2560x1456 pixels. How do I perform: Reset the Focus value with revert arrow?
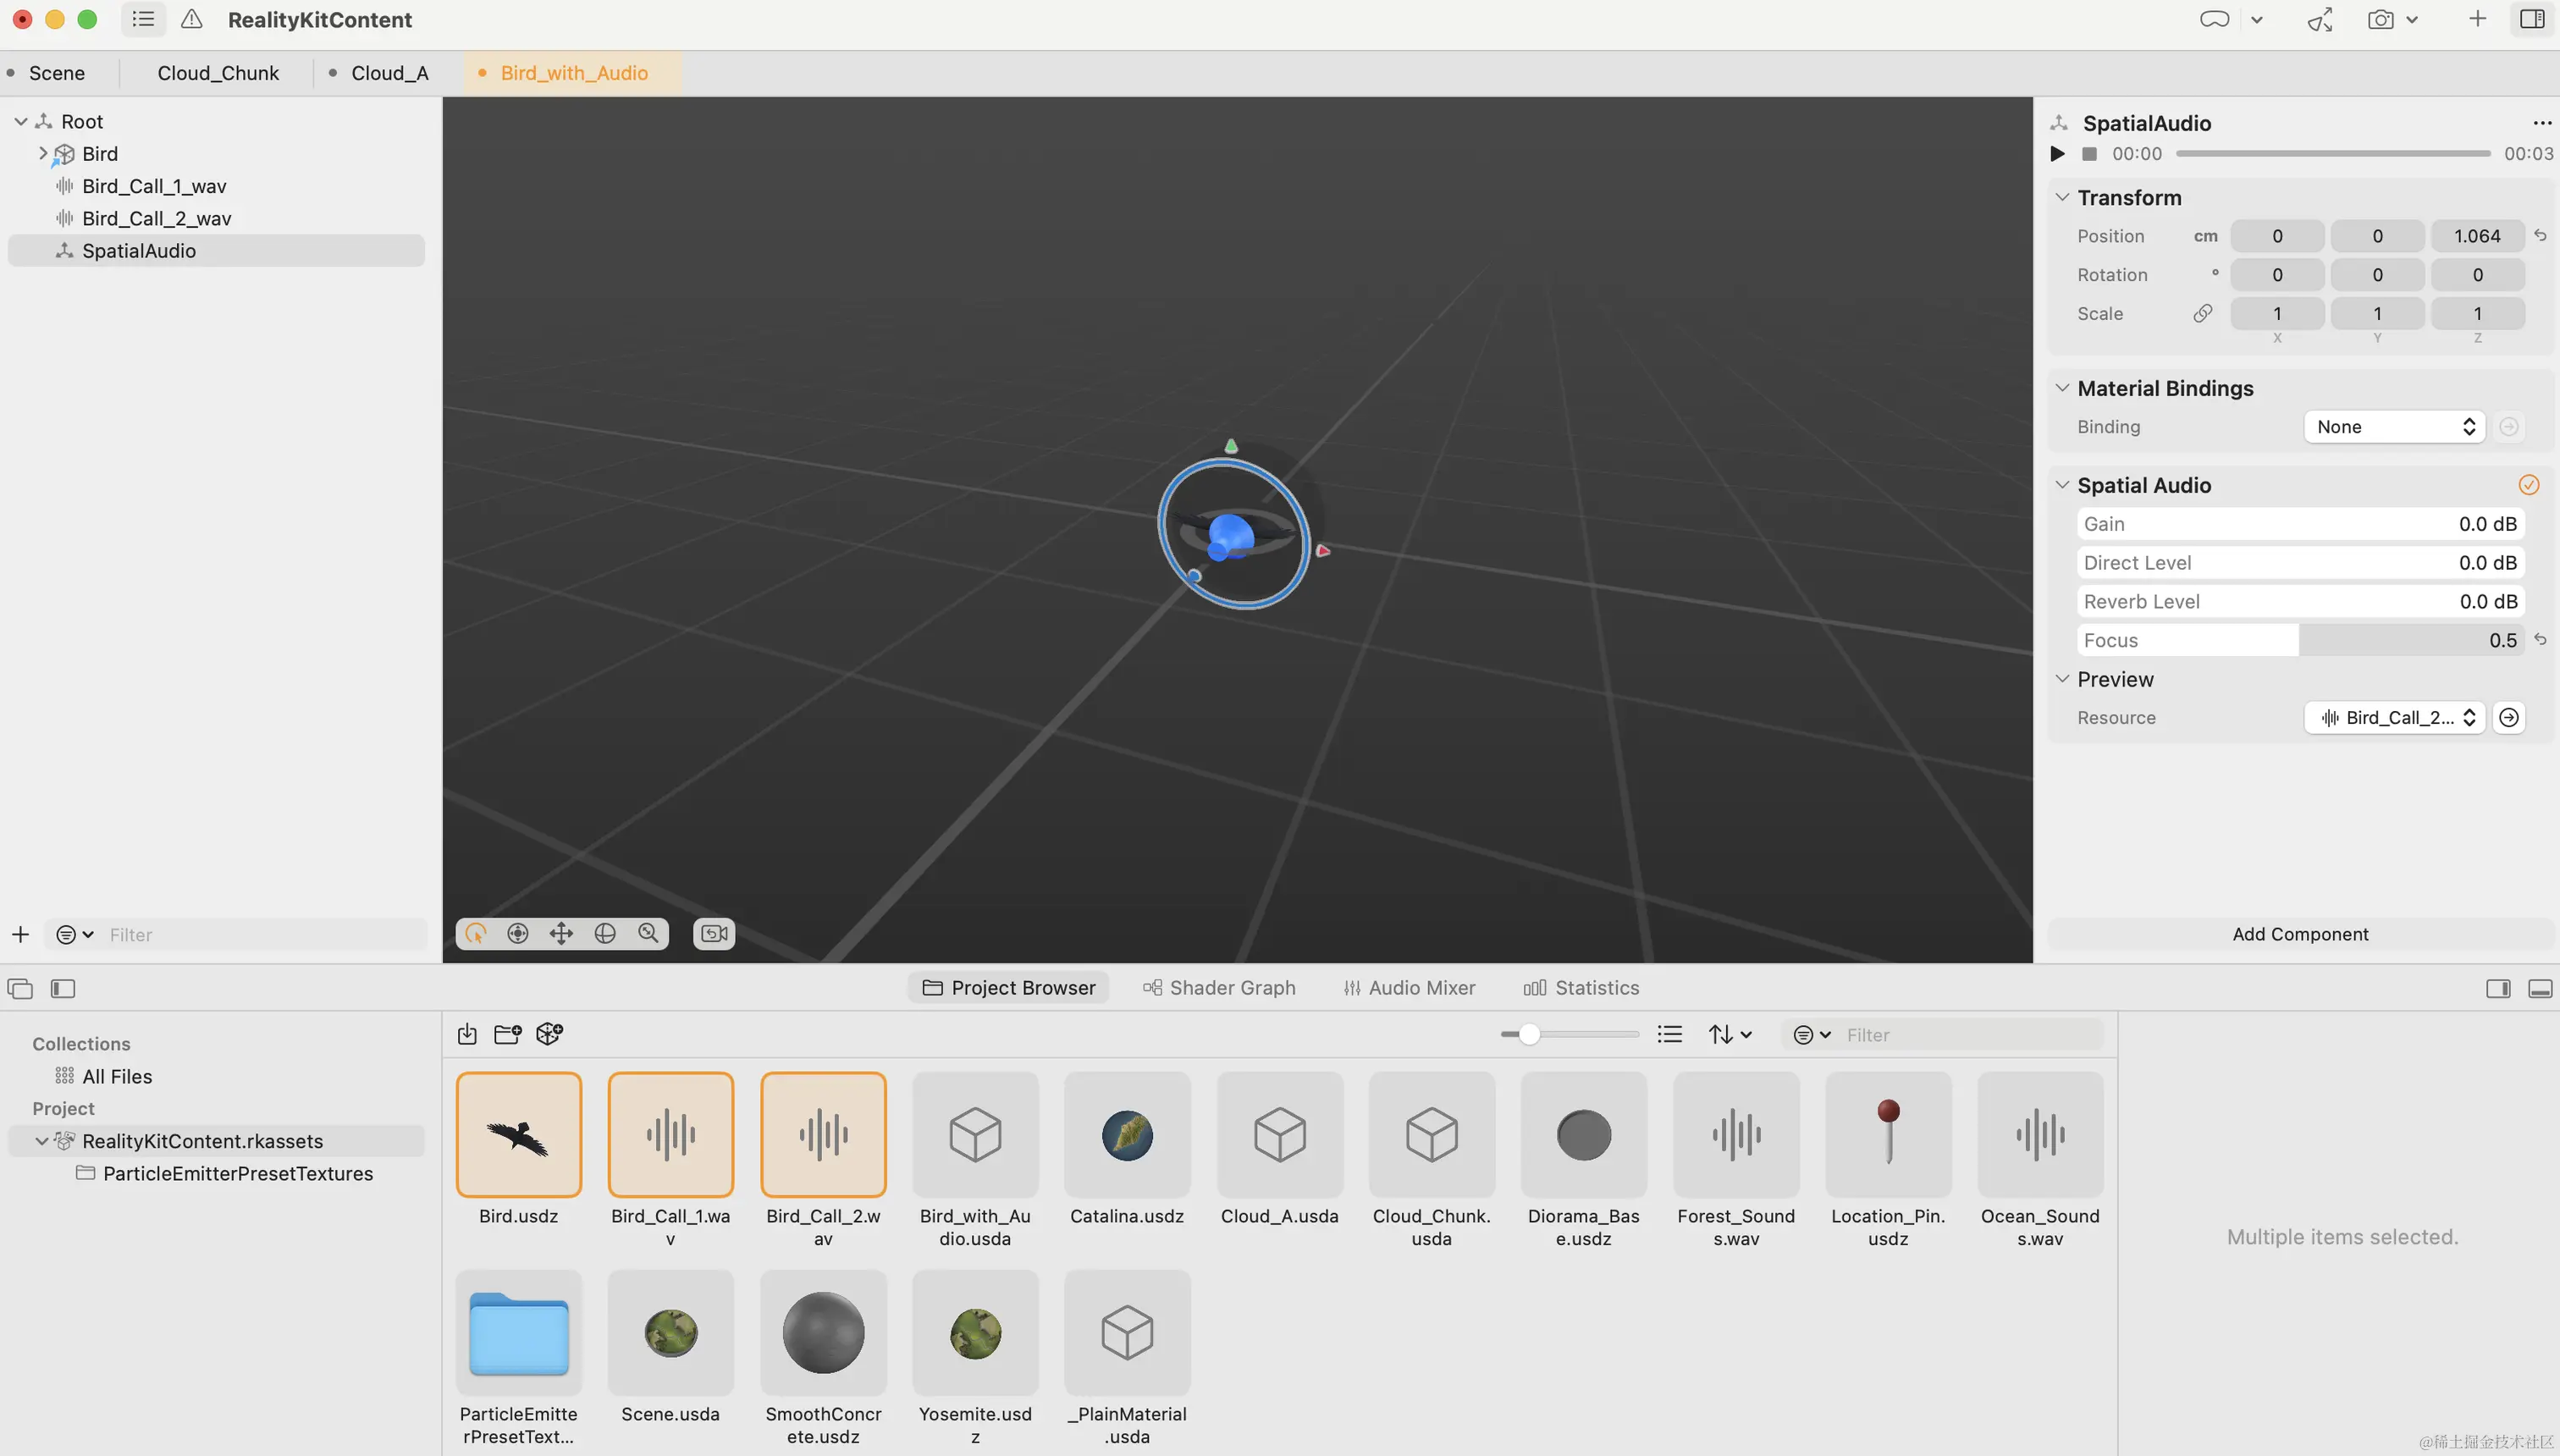point(2541,640)
